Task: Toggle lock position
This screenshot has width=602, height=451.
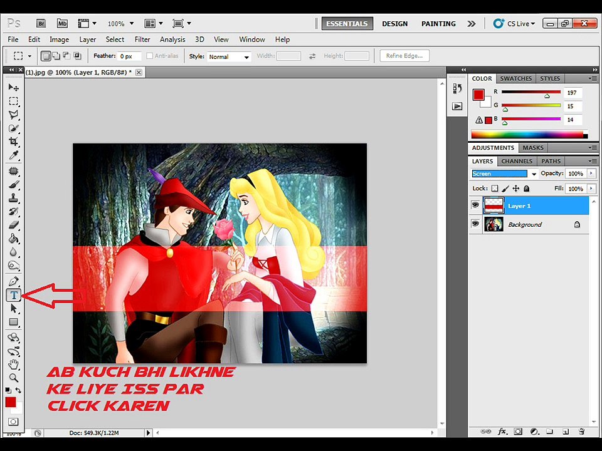Action: (516, 189)
